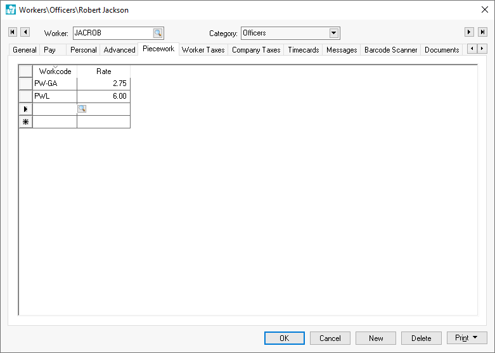
Task: Sort by the Workcode column header
Action: coord(55,71)
